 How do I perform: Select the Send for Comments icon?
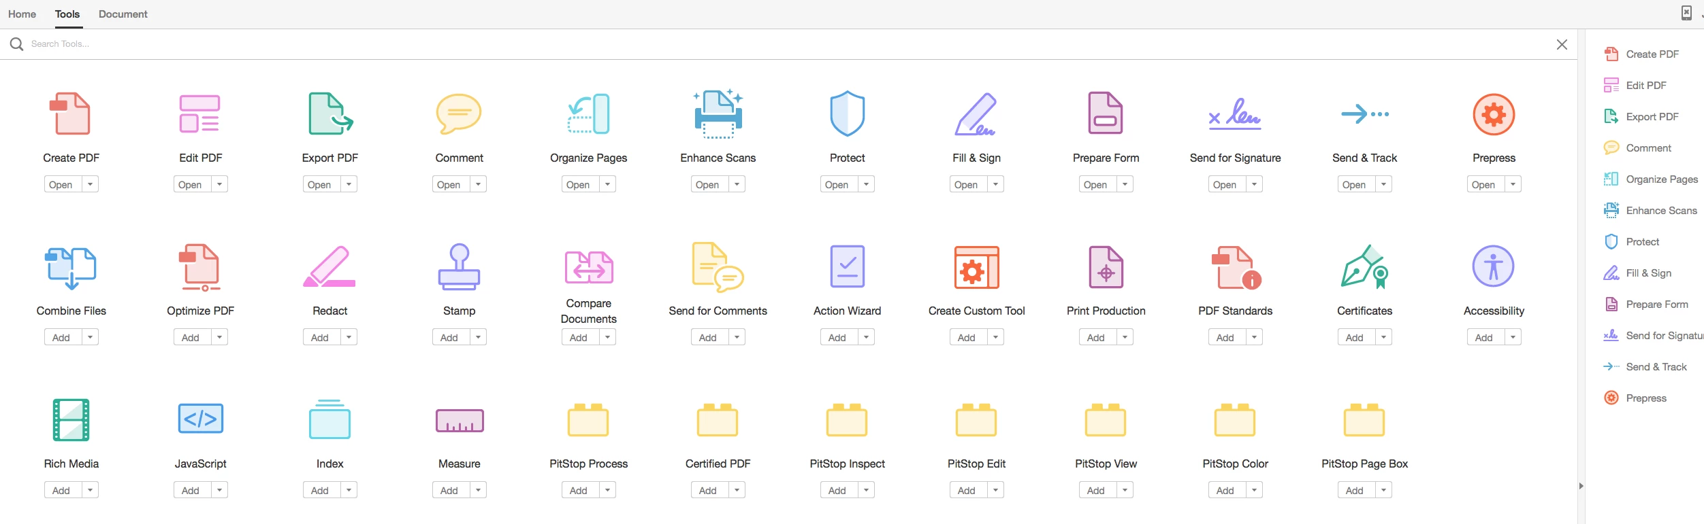[x=718, y=267]
